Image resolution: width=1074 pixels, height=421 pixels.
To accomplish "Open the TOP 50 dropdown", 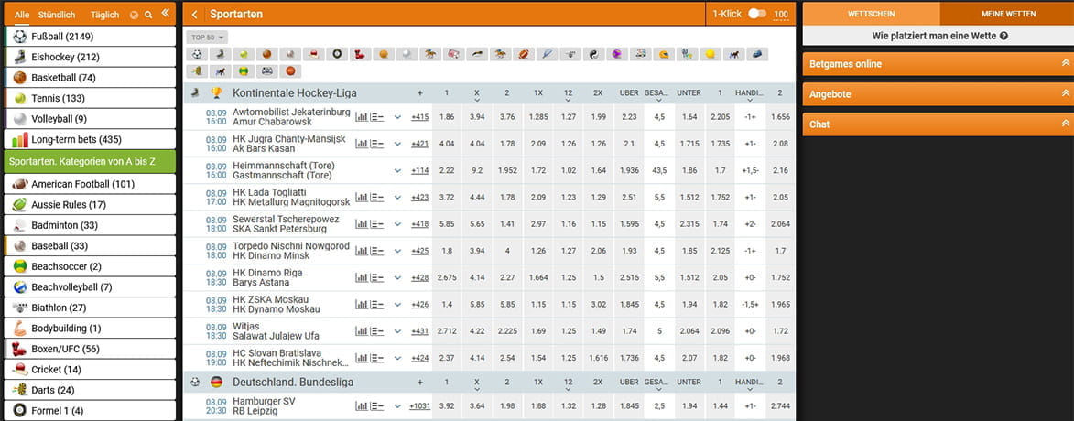I will pos(207,37).
